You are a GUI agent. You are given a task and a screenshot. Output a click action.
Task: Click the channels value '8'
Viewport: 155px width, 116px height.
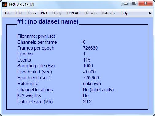(x=84, y=42)
